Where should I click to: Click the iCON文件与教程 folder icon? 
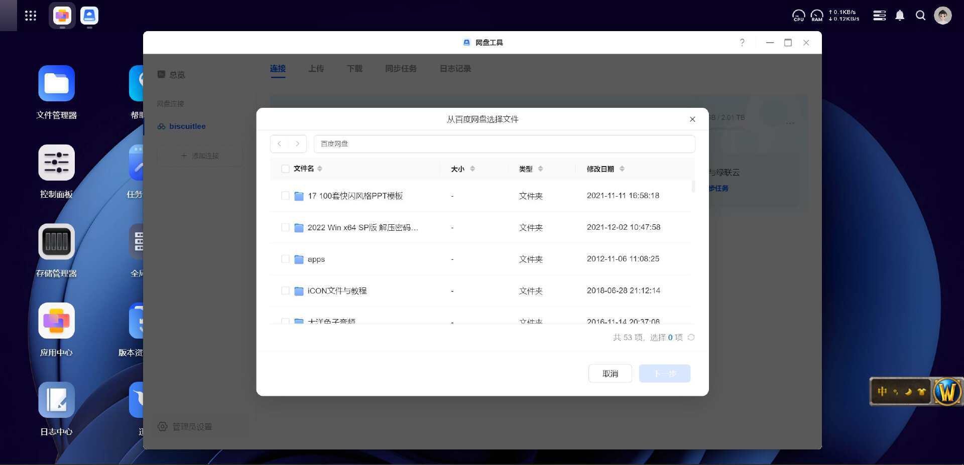click(299, 291)
